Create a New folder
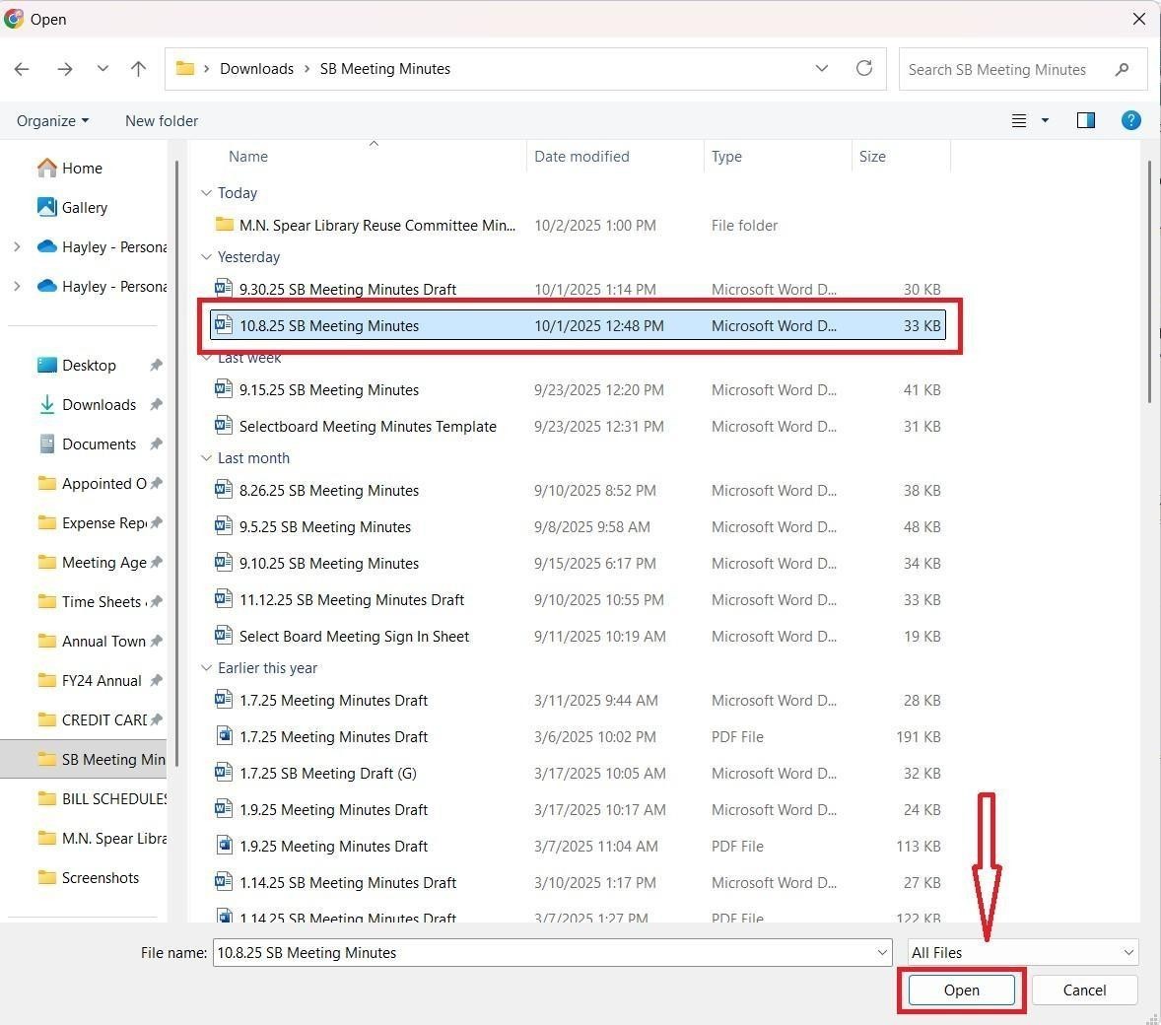 pos(161,120)
